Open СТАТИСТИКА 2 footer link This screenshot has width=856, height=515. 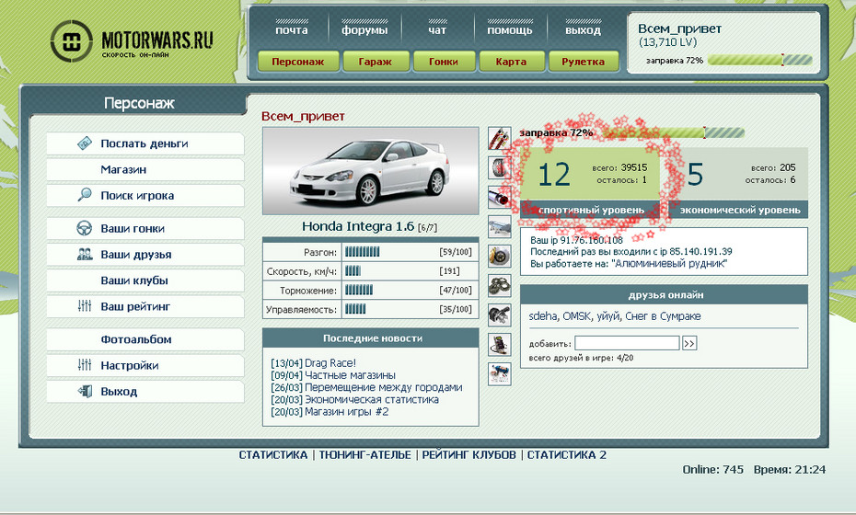[567, 455]
